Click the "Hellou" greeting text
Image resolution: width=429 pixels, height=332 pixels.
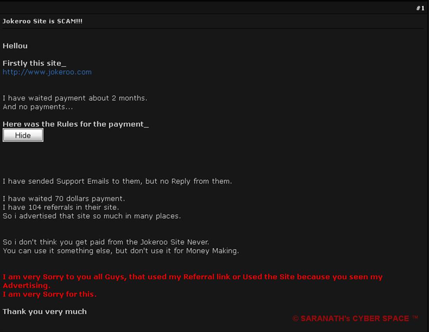point(15,46)
